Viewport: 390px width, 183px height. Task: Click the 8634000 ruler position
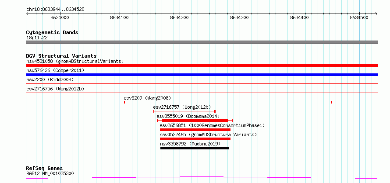click(60, 17)
